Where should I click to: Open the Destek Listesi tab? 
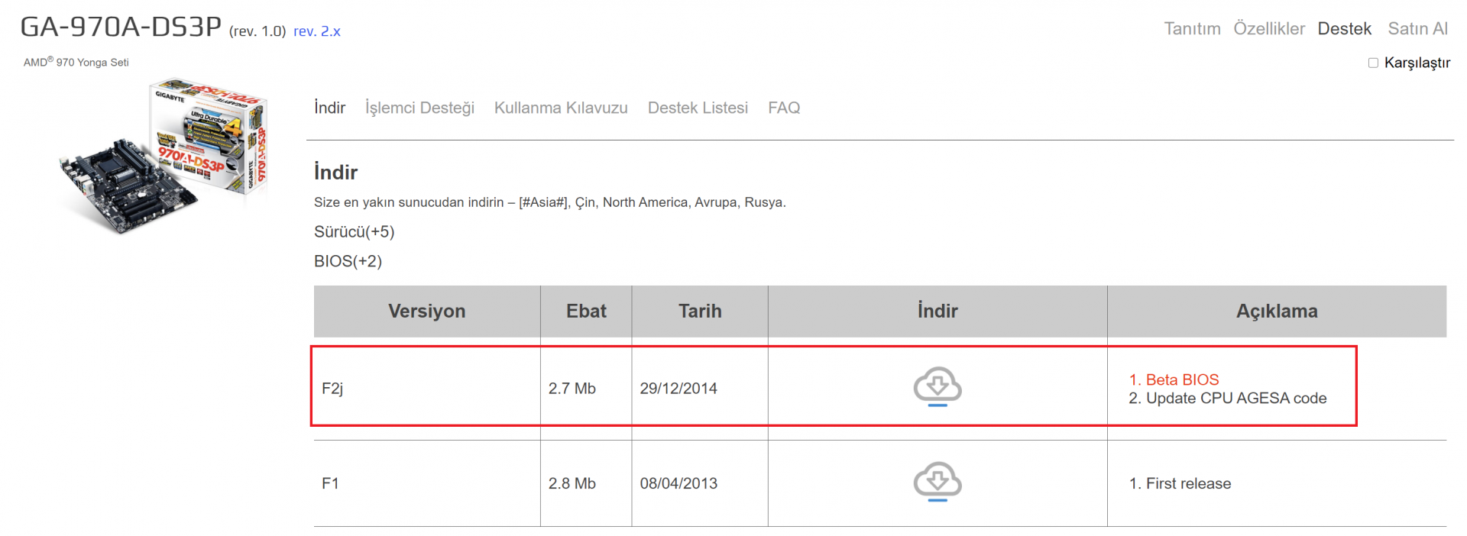[698, 108]
